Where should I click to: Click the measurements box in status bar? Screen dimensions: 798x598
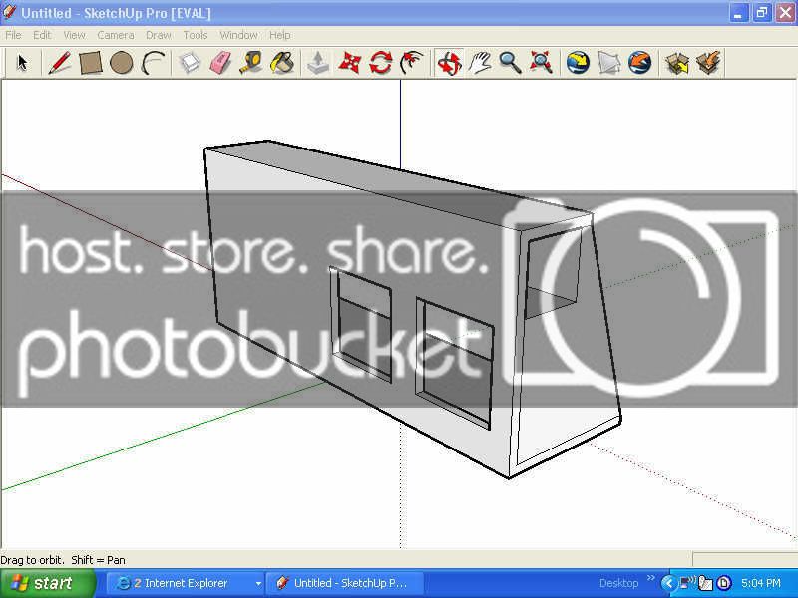click(x=745, y=560)
